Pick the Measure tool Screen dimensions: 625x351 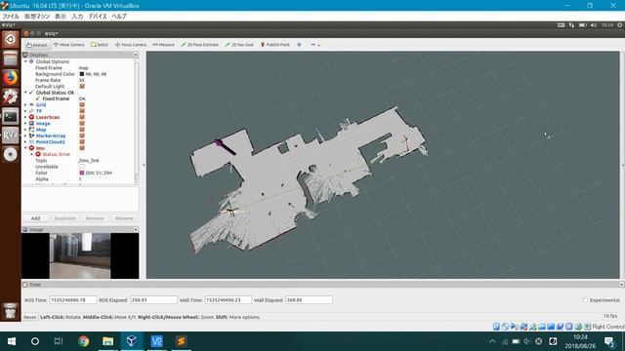click(163, 45)
